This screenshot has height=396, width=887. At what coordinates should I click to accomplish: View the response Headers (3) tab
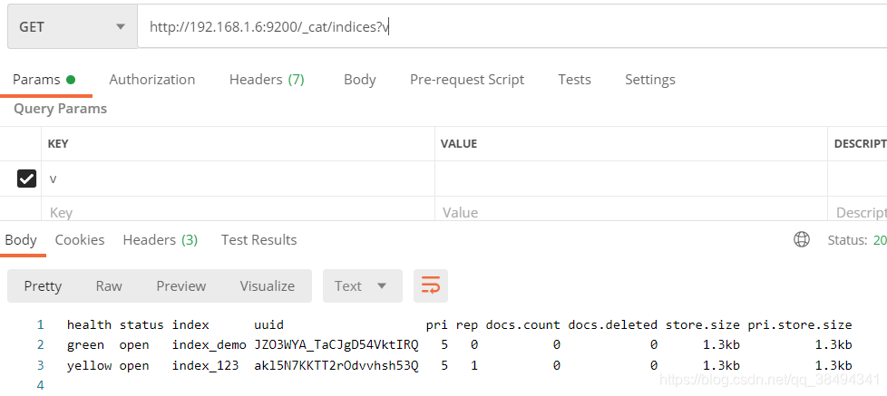[161, 240]
